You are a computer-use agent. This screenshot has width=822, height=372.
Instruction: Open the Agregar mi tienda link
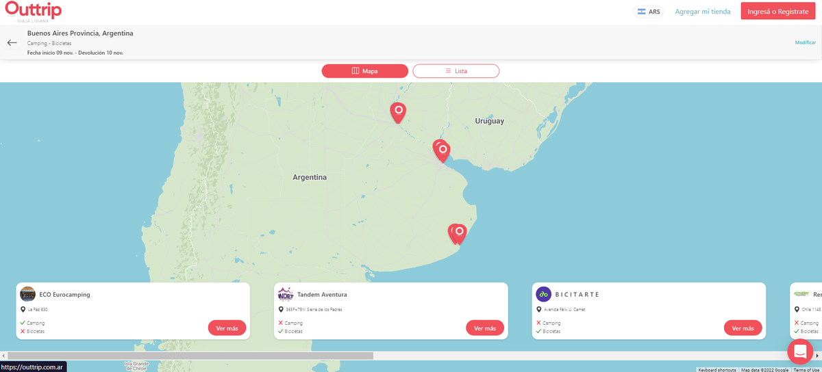[x=702, y=12]
